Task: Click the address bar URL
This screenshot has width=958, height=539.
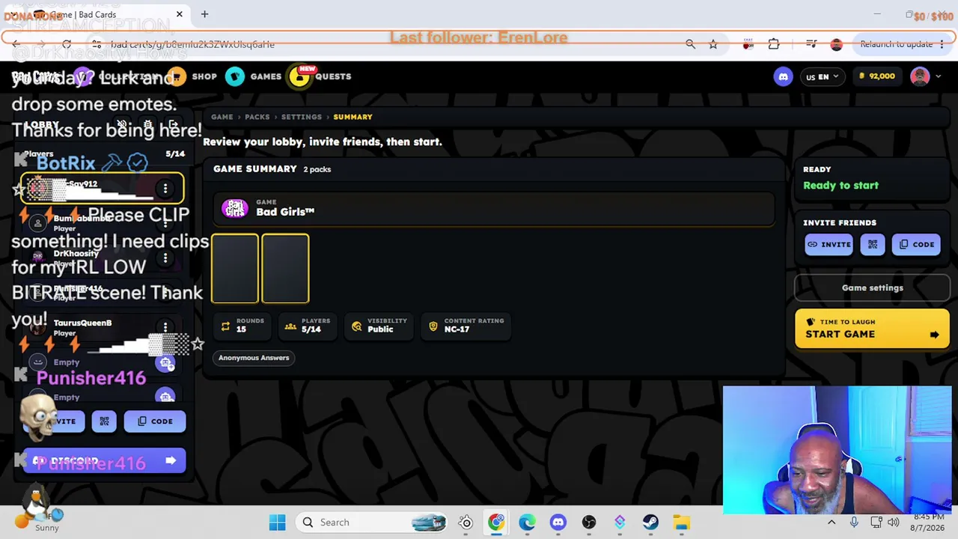Action: pyautogui.click(x=192, y=44)
